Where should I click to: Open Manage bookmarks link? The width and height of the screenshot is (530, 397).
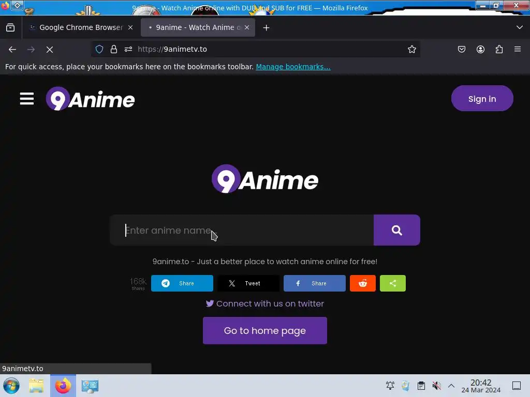pos(293,67)
